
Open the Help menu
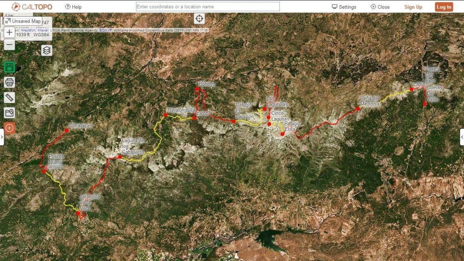[73, 7]
